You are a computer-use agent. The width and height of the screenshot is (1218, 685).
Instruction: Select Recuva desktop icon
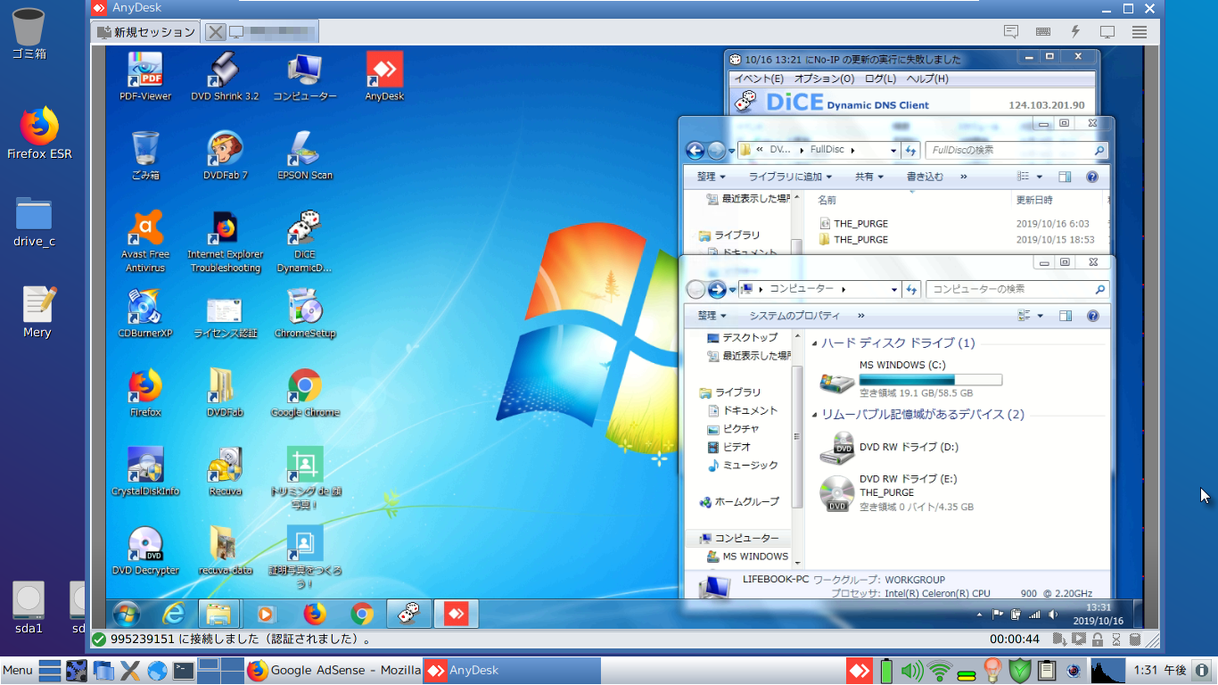pos(226,472)
